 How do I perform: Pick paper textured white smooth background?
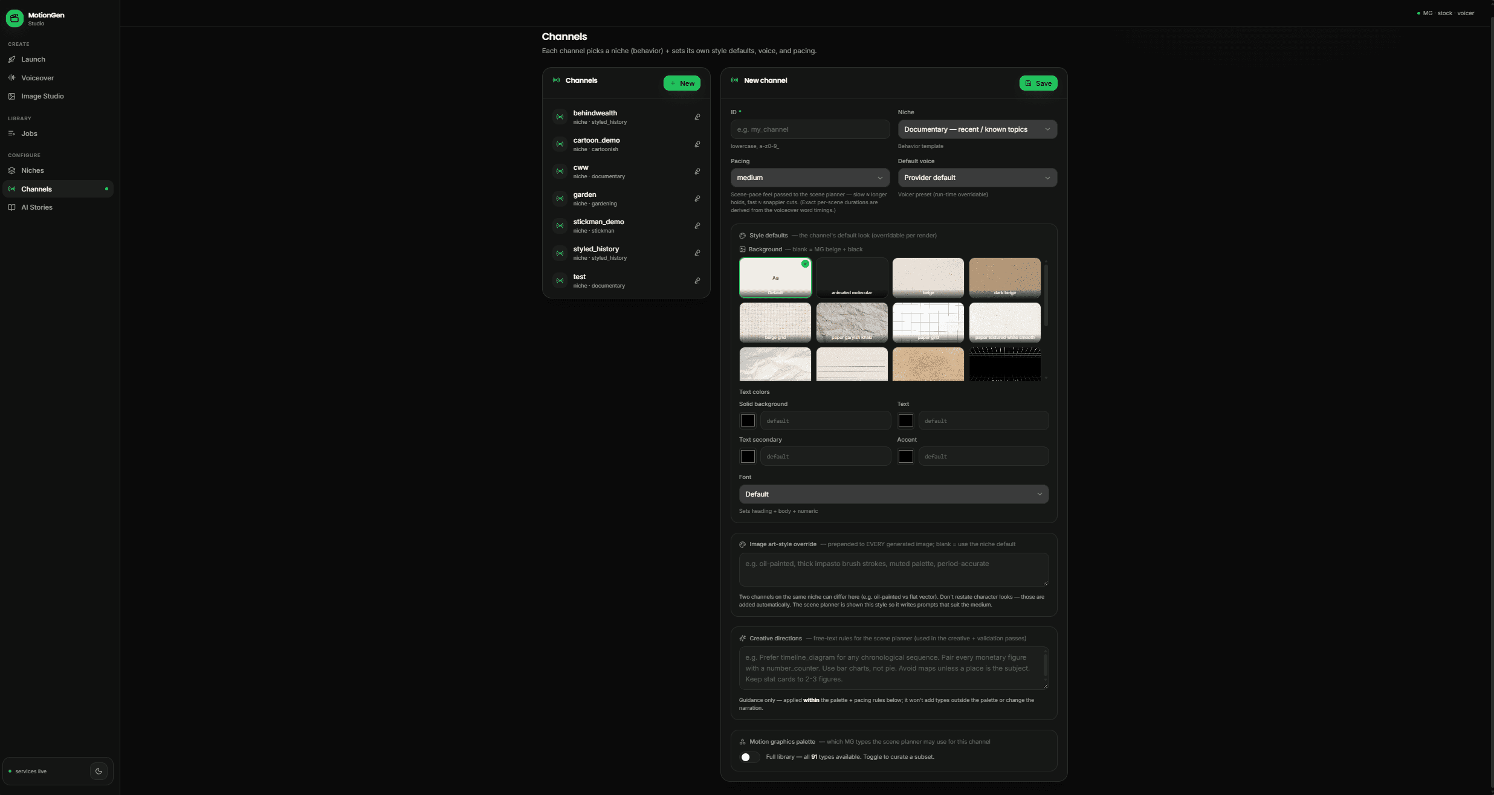pyautogui.click(x=1005, y=323)
